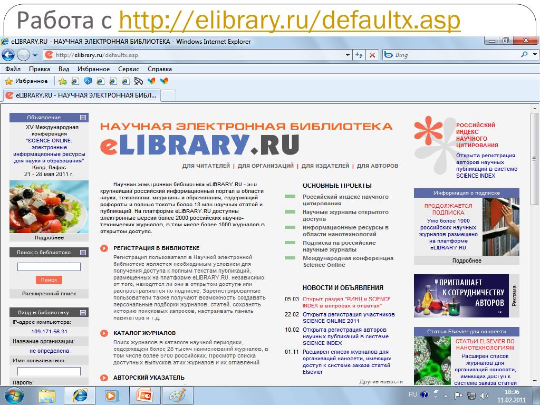Collapse the Вход в библиотеку panel

point(83,312)
